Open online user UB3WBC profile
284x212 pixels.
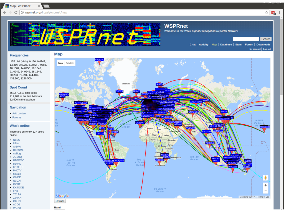pos(19,160)
